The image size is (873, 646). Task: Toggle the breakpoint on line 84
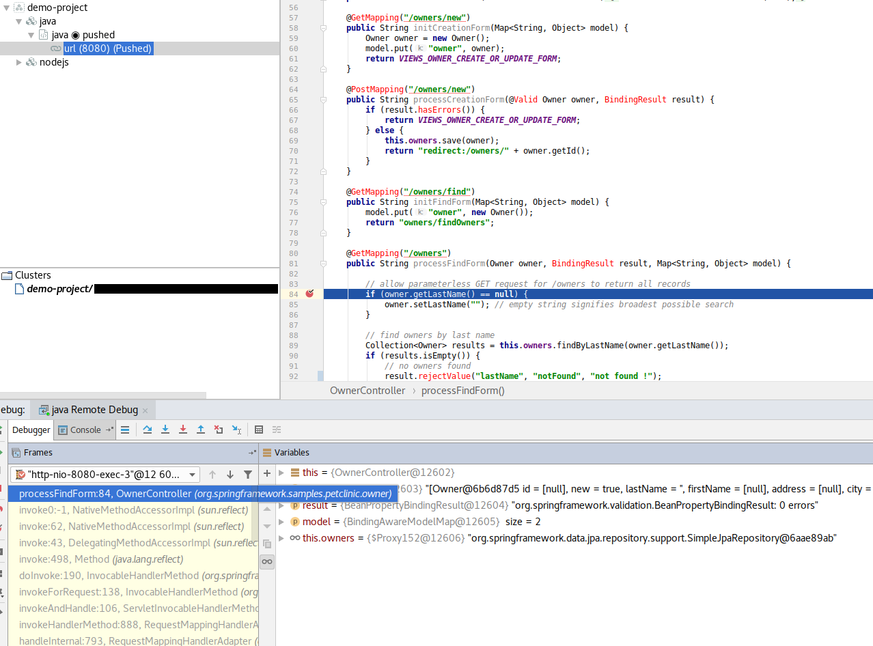point(309,294)
